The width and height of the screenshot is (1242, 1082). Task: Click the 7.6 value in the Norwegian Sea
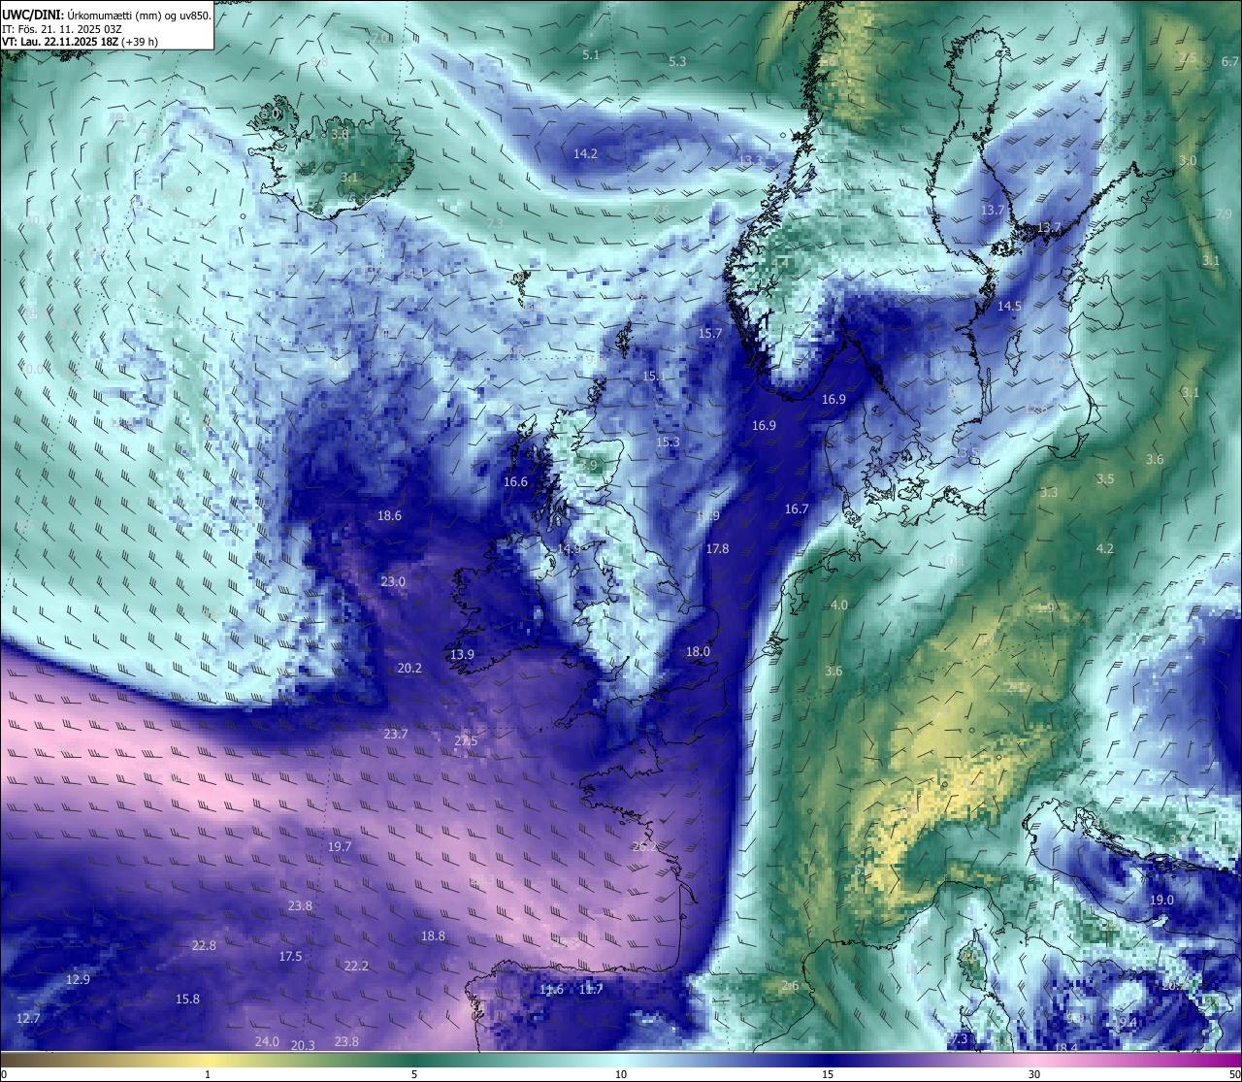tap(661, 211)
